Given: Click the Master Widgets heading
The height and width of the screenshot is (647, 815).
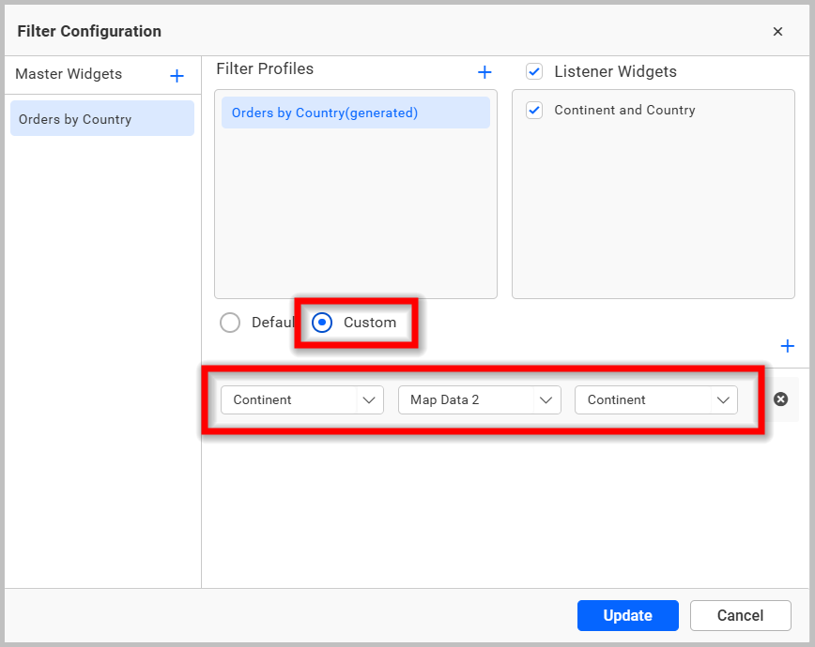Looking at the screenshot, I should [x=69, y=74].
